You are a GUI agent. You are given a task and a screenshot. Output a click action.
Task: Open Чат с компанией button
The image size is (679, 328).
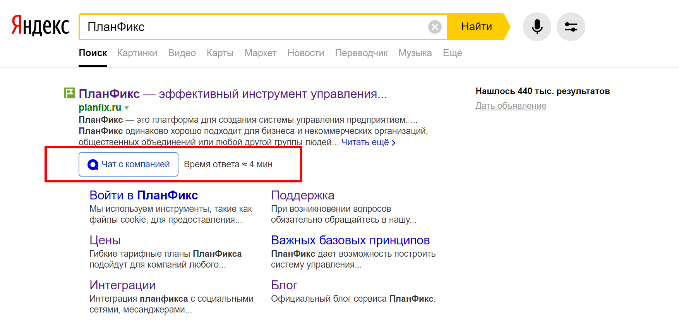pyautogui.click(x=129, y=164)
